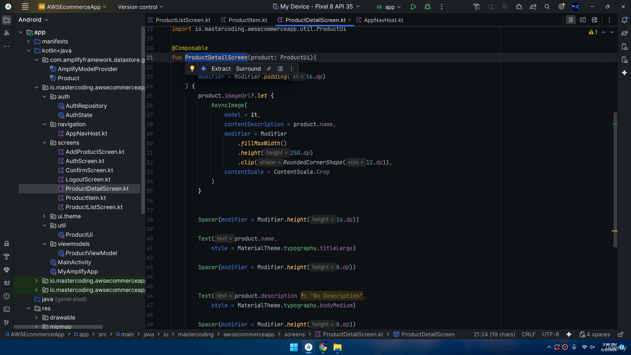Close the ProductDetailScreen.kt tab
Screen dimensions: 631x355
tap(349, 20)
